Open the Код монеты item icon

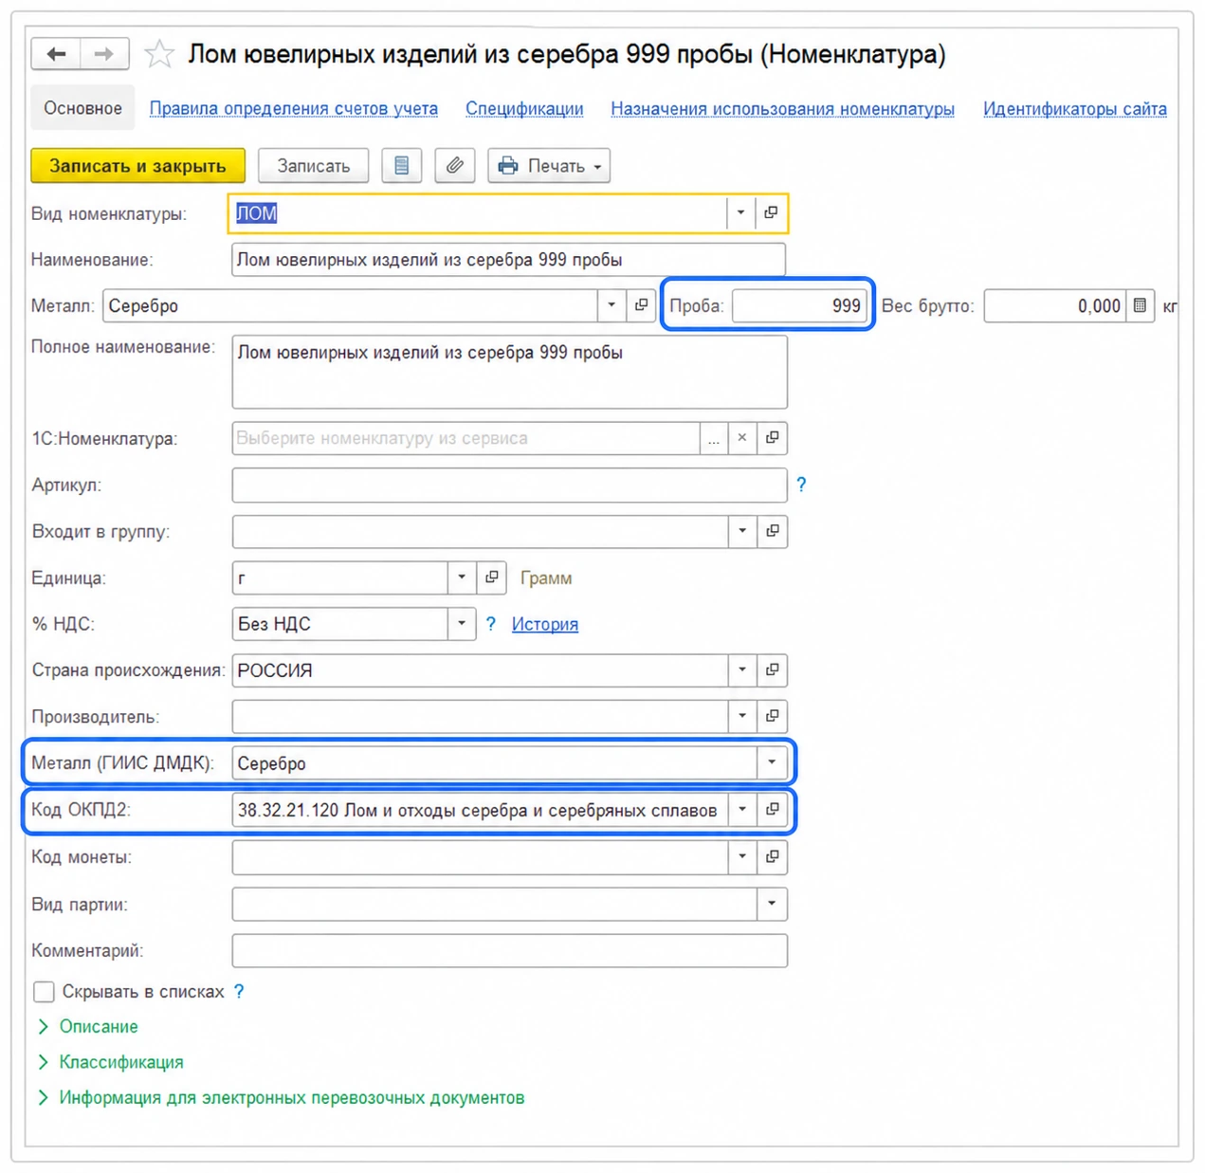[773, 856]
